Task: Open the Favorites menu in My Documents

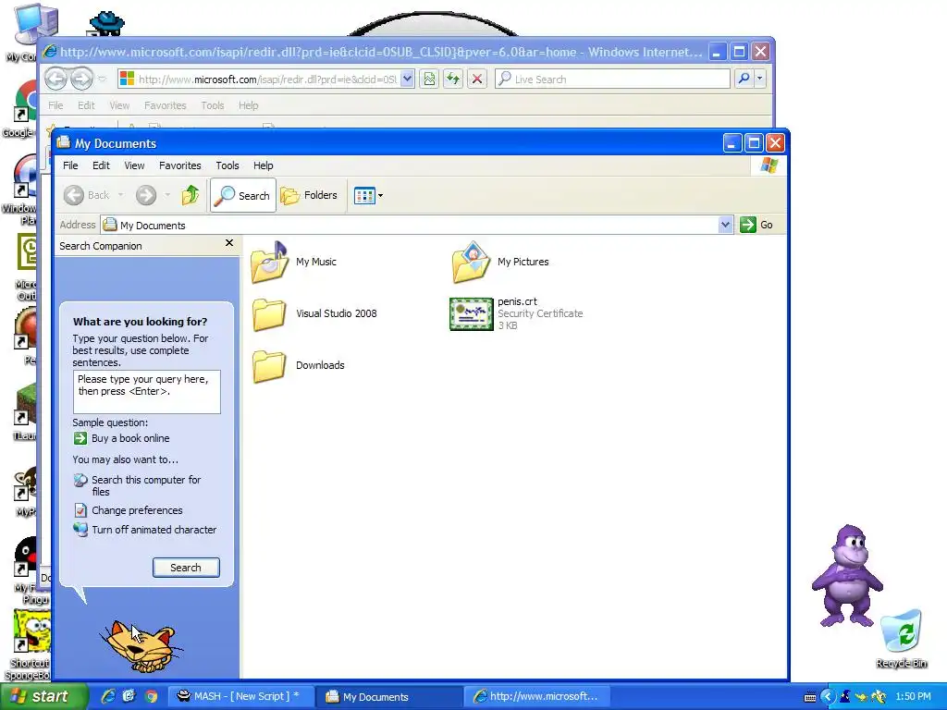Action: coord(180,165)
